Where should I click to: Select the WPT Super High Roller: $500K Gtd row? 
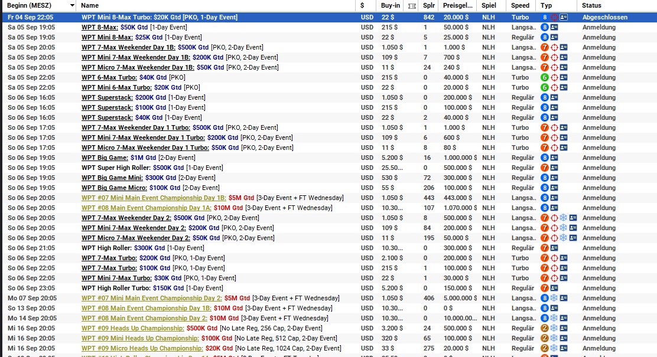(152, 168)
